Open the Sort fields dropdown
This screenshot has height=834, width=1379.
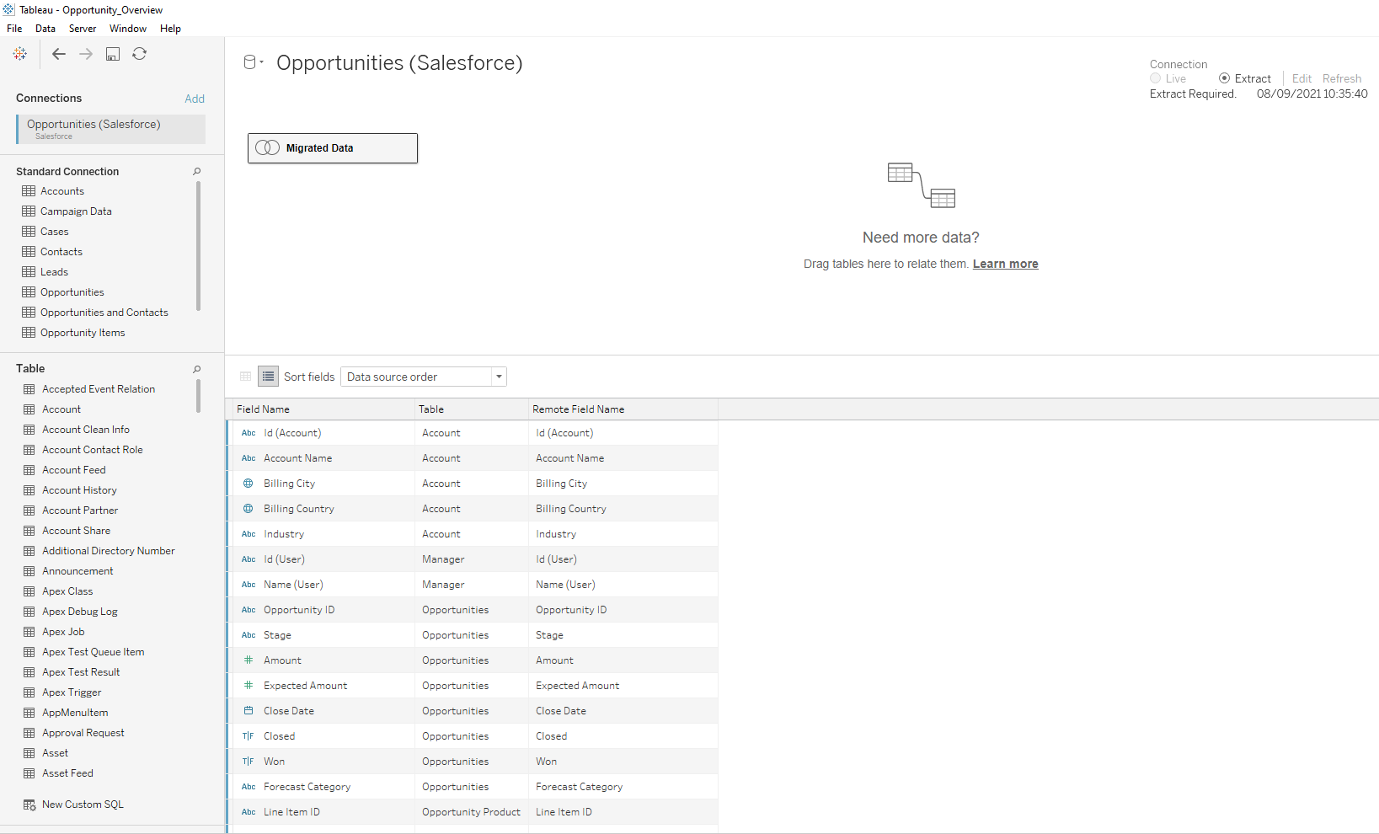[423, 377]
